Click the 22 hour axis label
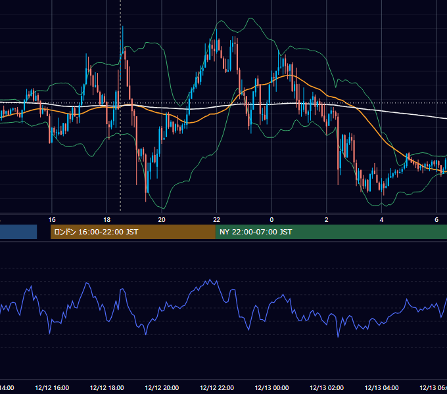The height and width of the screenshot is (394, 447). [217, 220]
